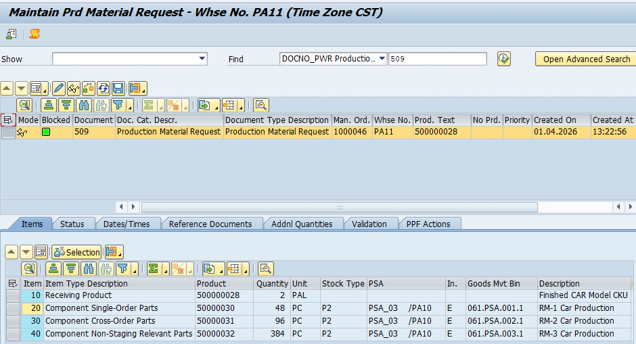
Task: Select the row for document 509
Action: [x=8, y=132]
